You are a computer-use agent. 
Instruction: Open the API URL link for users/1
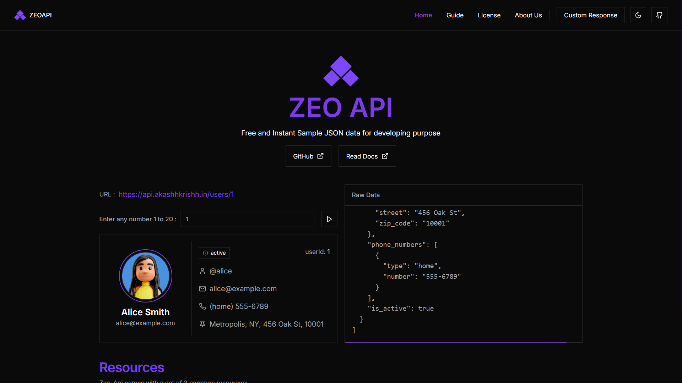(x=176, y=194)
